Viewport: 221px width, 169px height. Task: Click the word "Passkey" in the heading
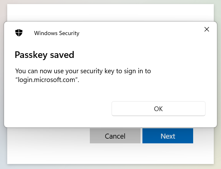(30, 55)
